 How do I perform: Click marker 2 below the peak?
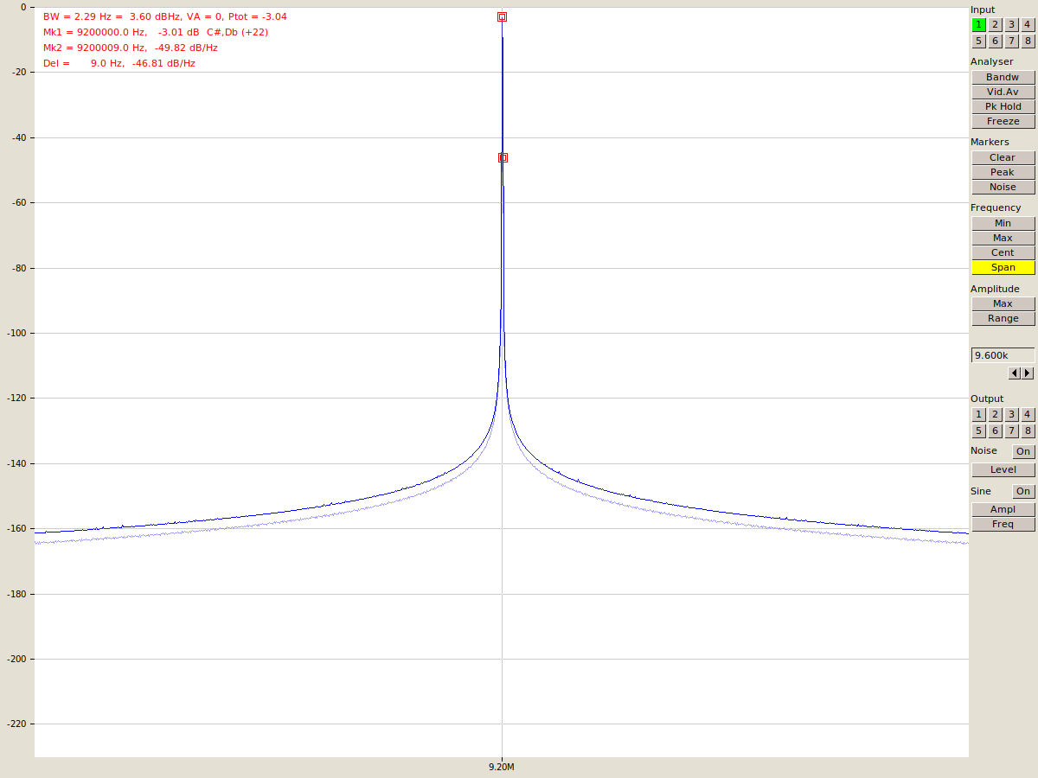coord(503,157)
